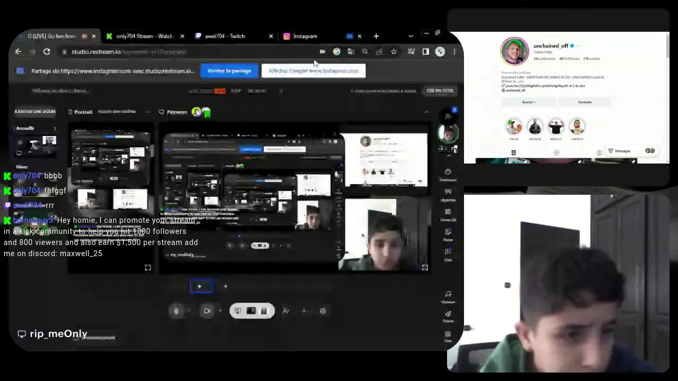Click the browser back arrow

point(19,52)
